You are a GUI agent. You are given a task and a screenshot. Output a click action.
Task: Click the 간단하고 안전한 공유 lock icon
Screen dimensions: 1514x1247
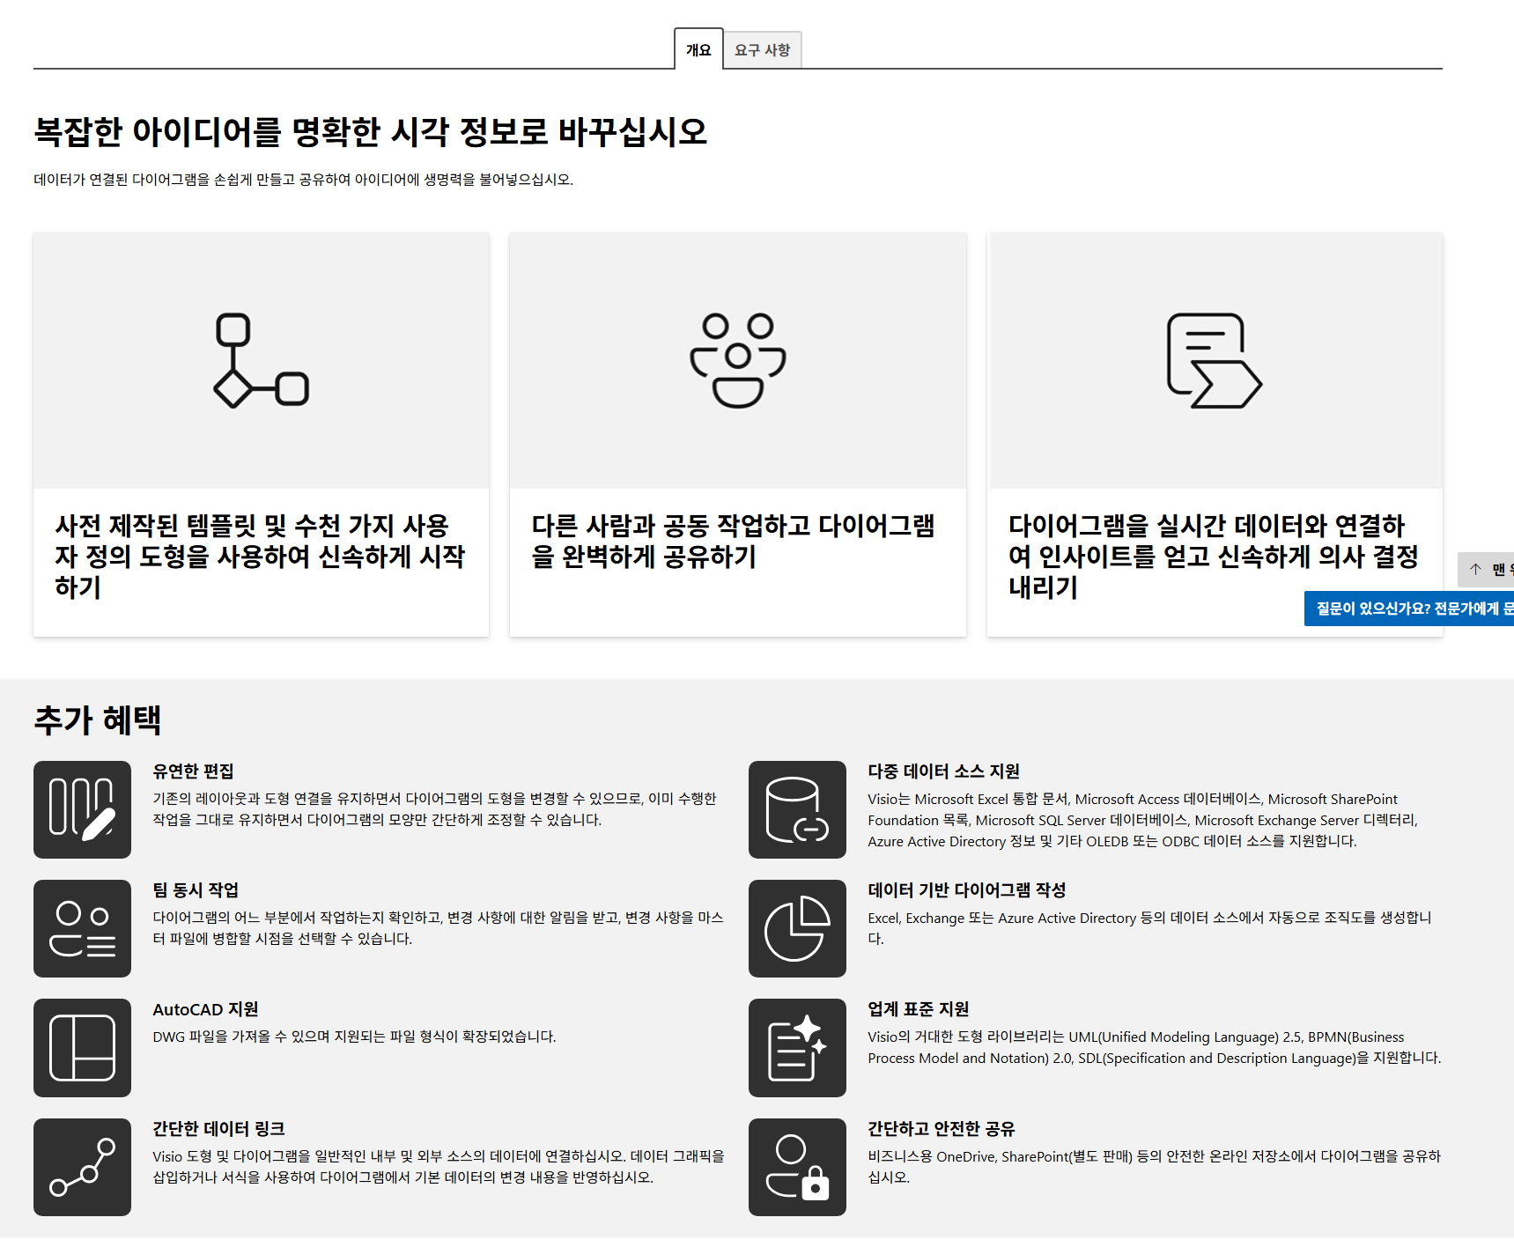pyautogui.click(x=797, y=1167)
